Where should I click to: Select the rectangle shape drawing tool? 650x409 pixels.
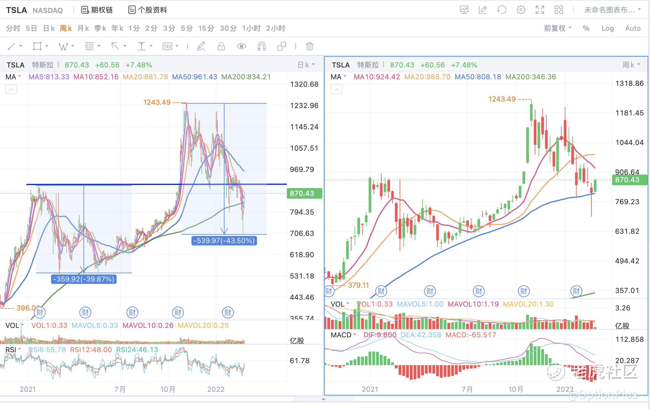pos(37,46)
